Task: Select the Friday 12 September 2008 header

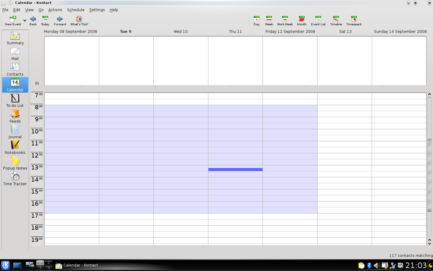Action: (x=290, y=31)
